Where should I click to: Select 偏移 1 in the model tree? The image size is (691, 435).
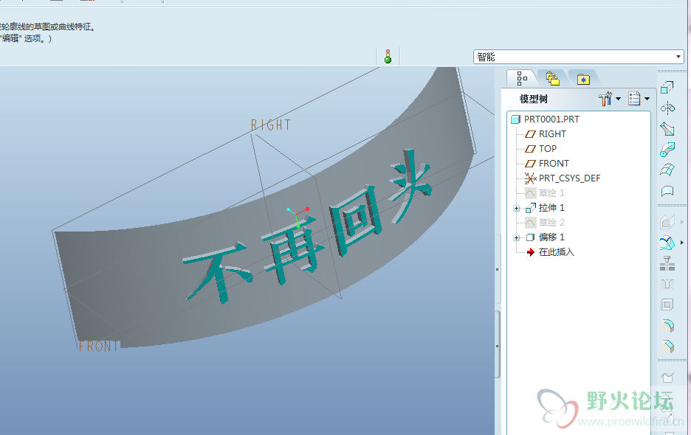coord(551,237)
